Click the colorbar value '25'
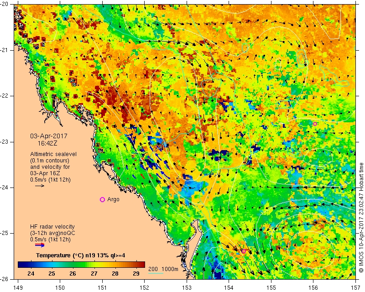 (52, 274)
